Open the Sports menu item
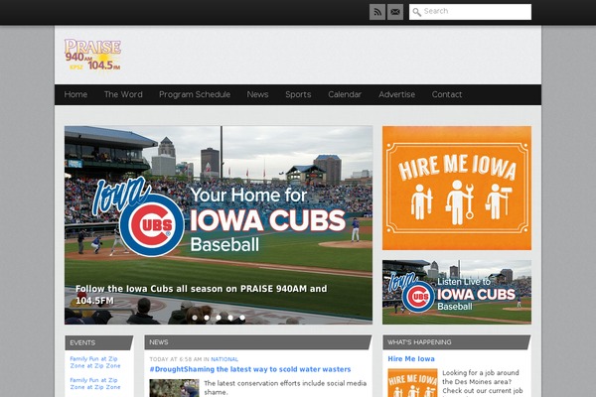The height and width of the screenshot is (397, 596). click(x=298, y=94)
